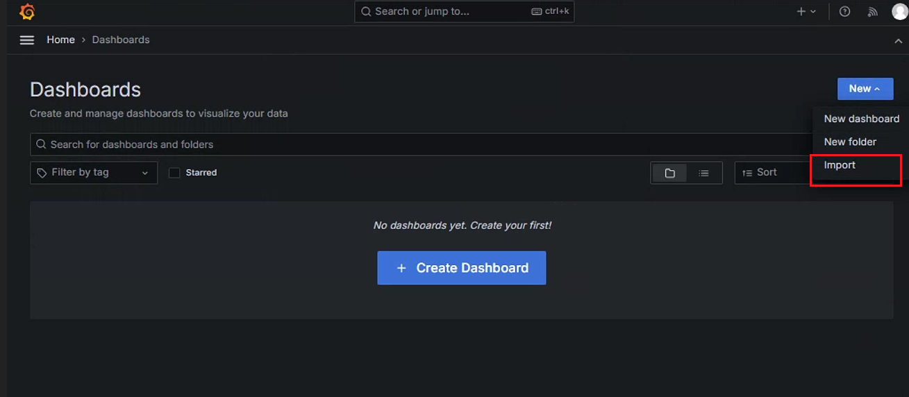Switch to folder view icon
The height and width of the screenshot is (397, 909).
coord(669,173)
